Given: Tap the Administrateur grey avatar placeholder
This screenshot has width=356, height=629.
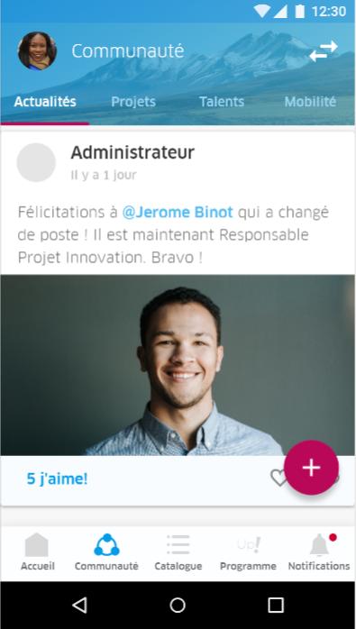Looking at the screenshot, I should pyautogui.click(x=36, y=162).
